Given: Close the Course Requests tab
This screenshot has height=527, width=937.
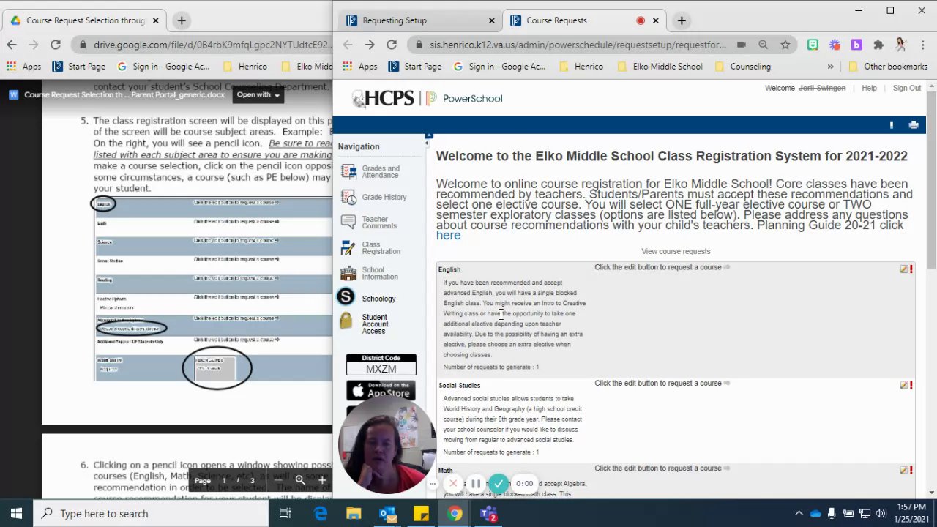Looking at the screenshot, I should point(656,20).
